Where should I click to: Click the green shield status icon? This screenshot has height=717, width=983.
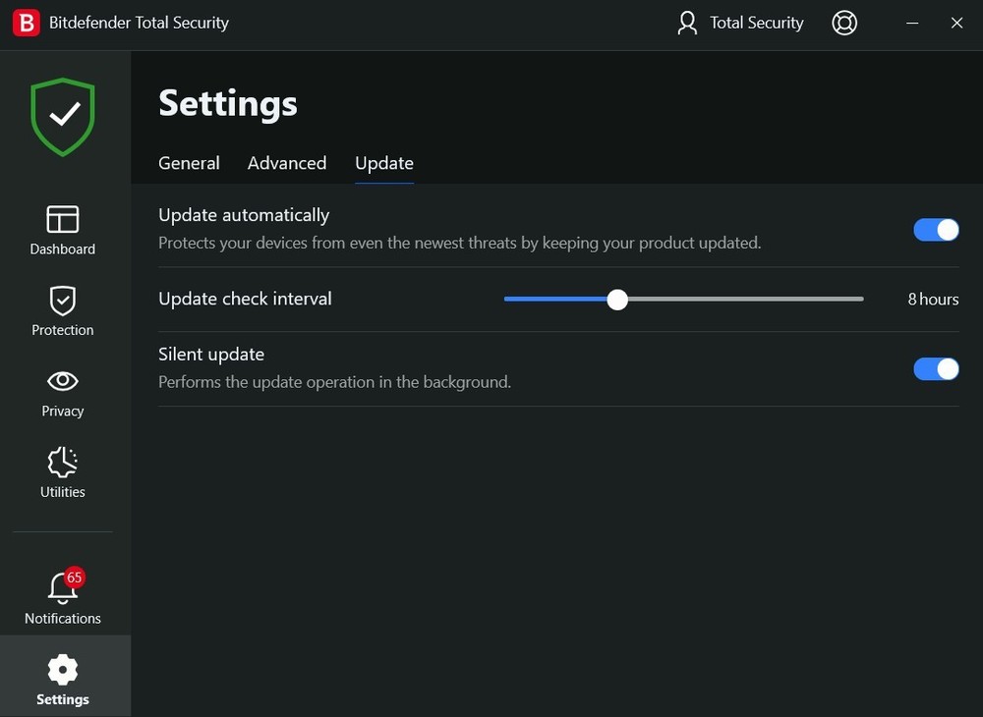pos(63,116)
